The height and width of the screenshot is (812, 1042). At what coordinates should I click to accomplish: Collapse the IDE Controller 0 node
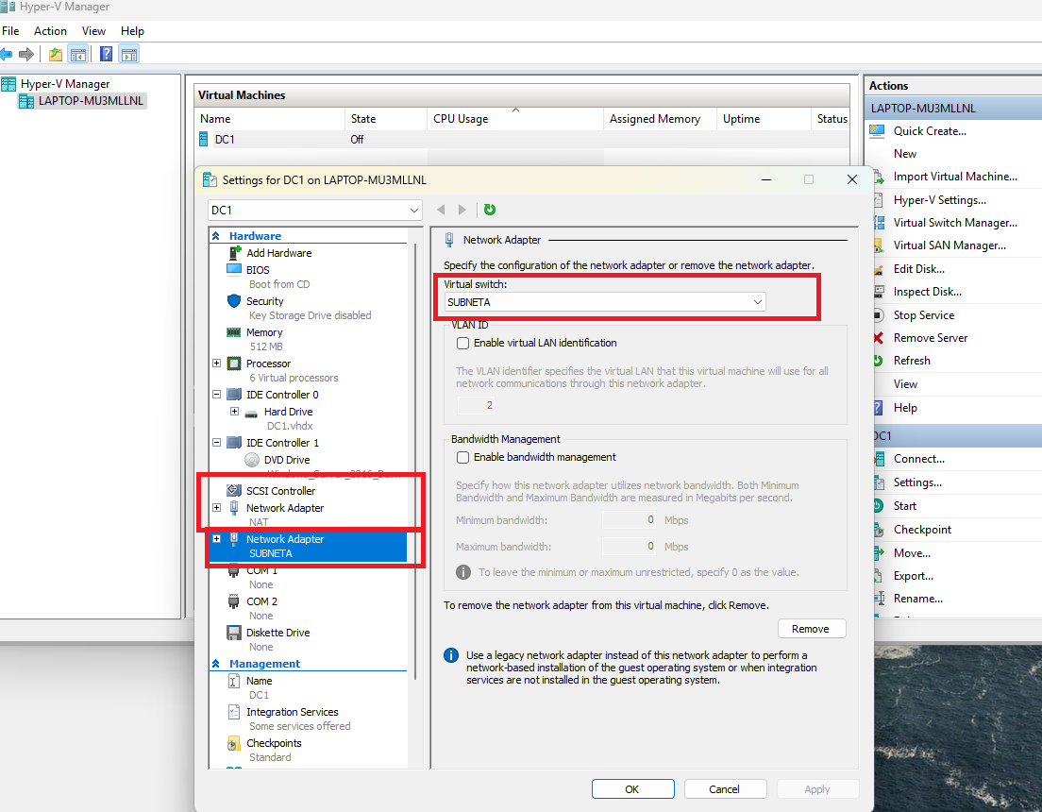click(217, 395)
